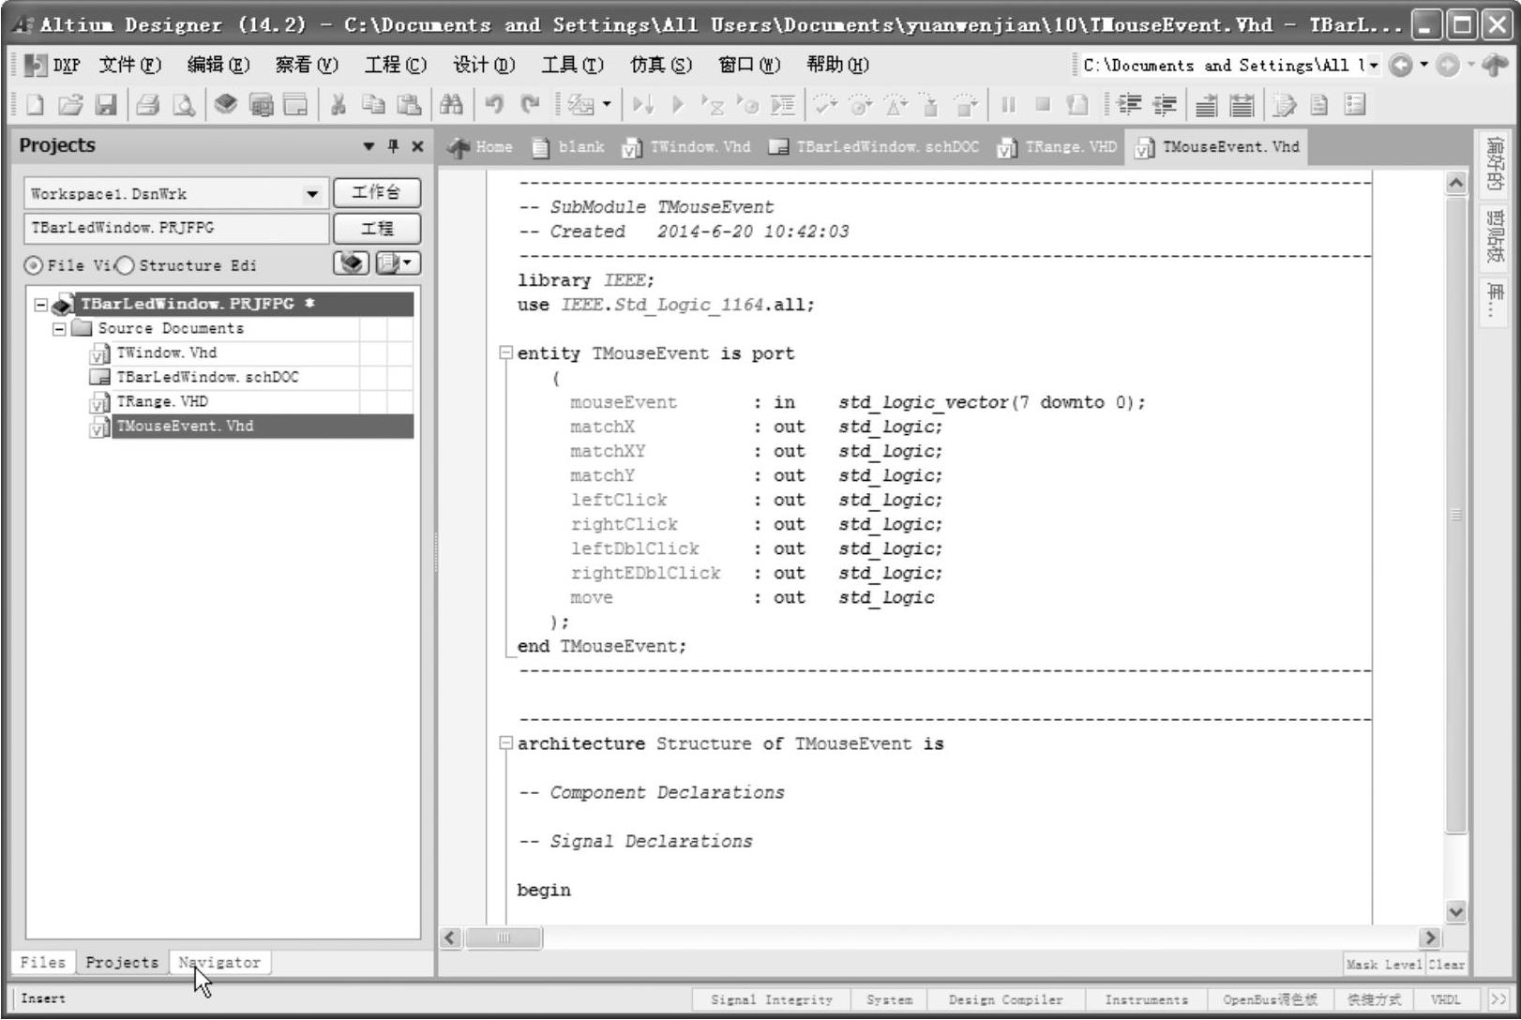1521x1020 pixels.
Task: Click the navigate back round arrow icon
Action: [x=1401, y=65]
